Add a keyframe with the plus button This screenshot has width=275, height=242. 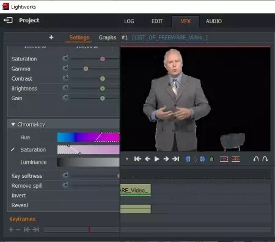click(11, 230)
